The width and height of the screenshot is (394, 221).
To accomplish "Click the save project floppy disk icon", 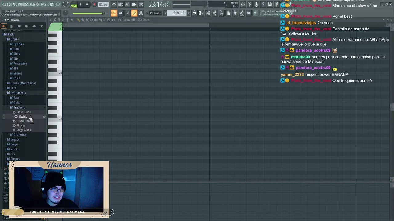I will [270, 4].
